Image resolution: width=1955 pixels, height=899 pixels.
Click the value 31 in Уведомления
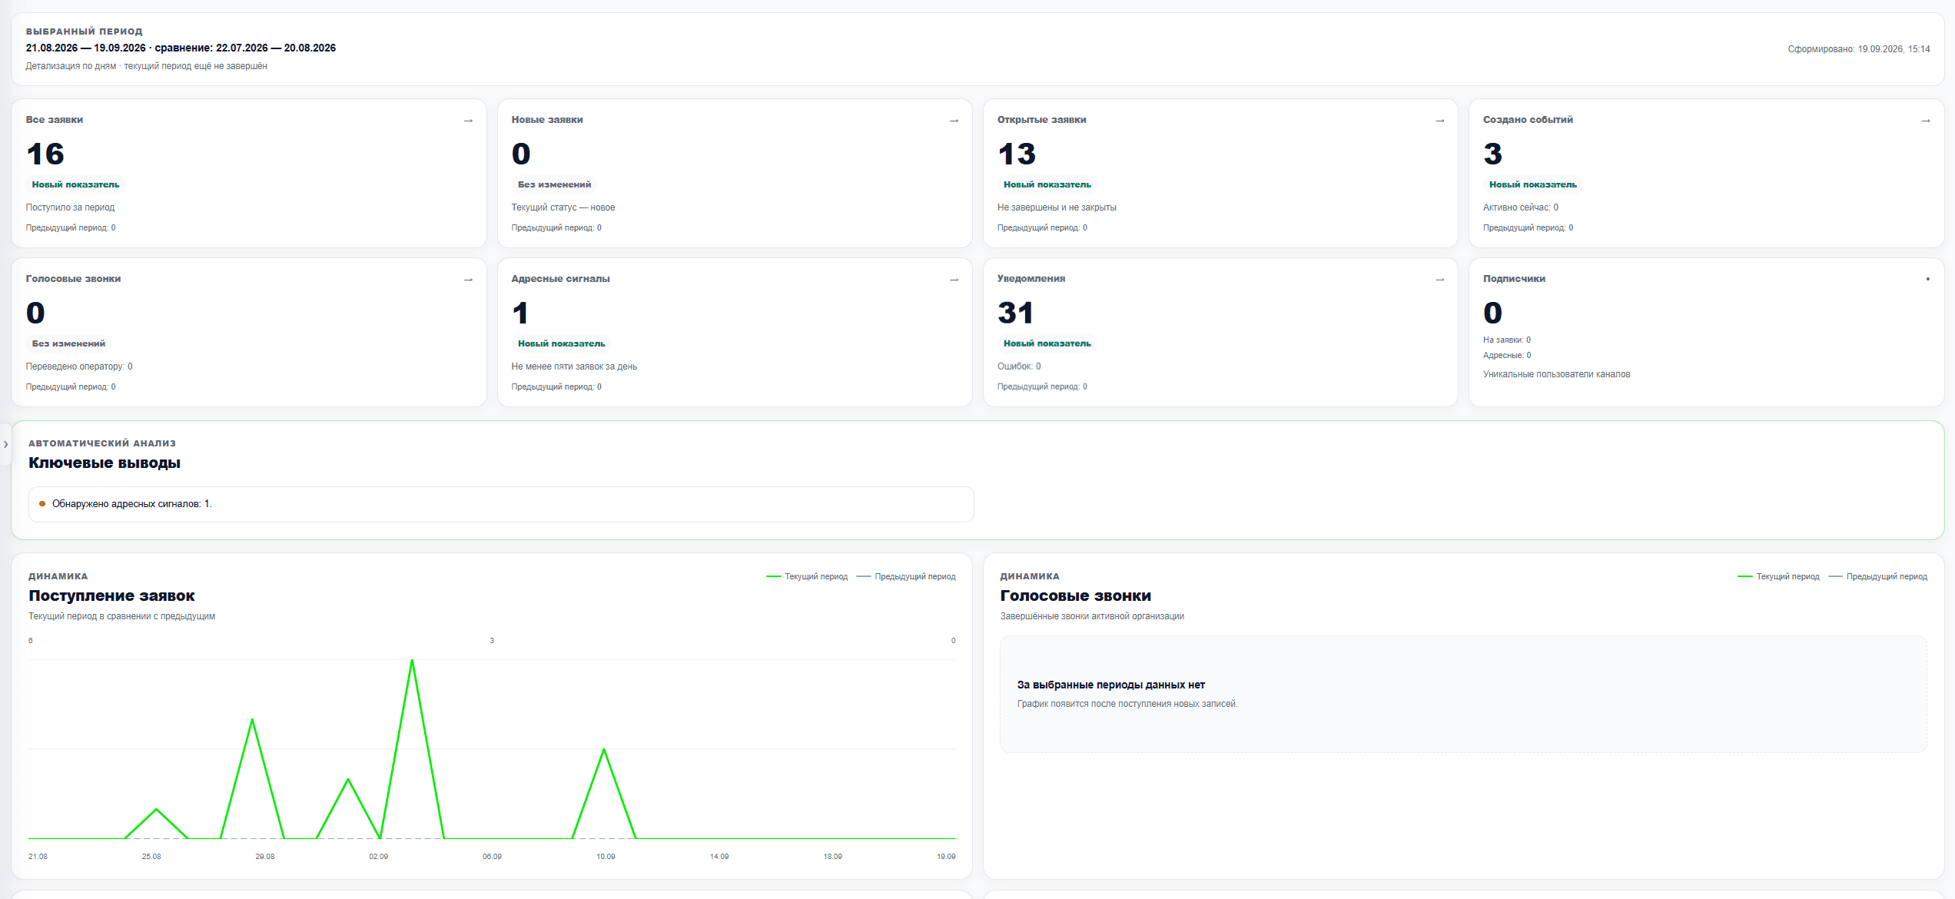point(1016,313)
